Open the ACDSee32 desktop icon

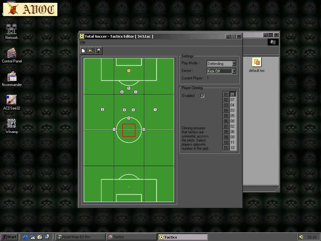(12, 103)
